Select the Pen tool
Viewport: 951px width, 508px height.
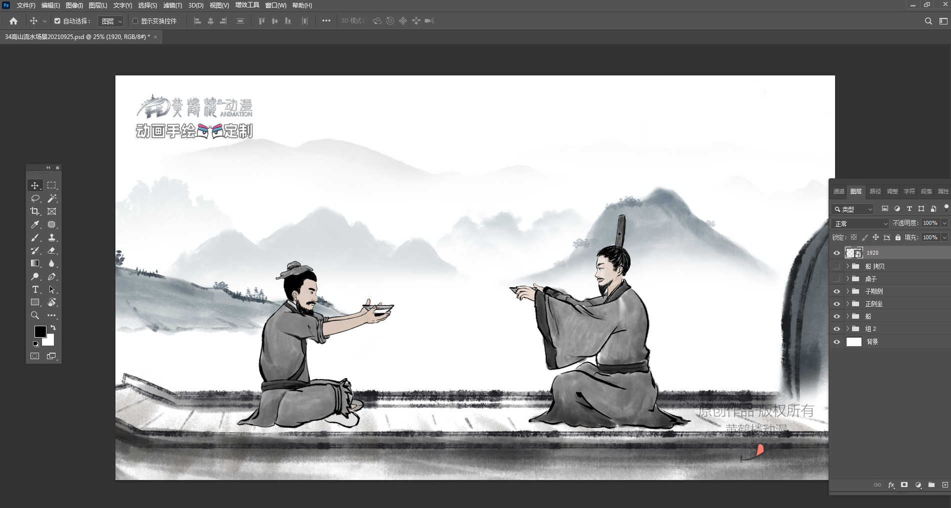(51, 276)
